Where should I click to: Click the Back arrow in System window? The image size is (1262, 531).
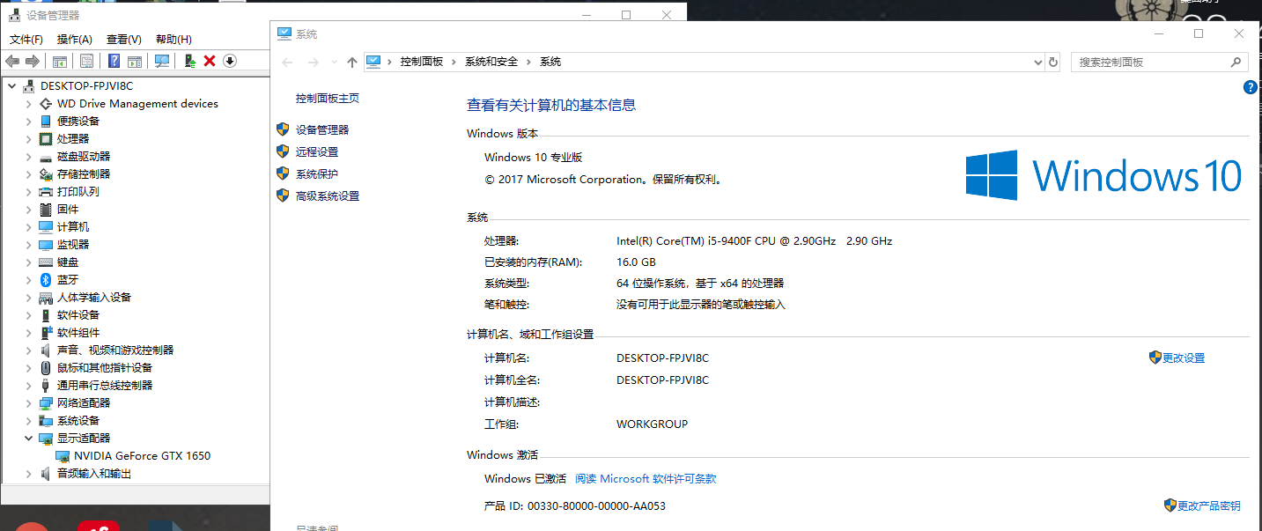tap(287, 62)
